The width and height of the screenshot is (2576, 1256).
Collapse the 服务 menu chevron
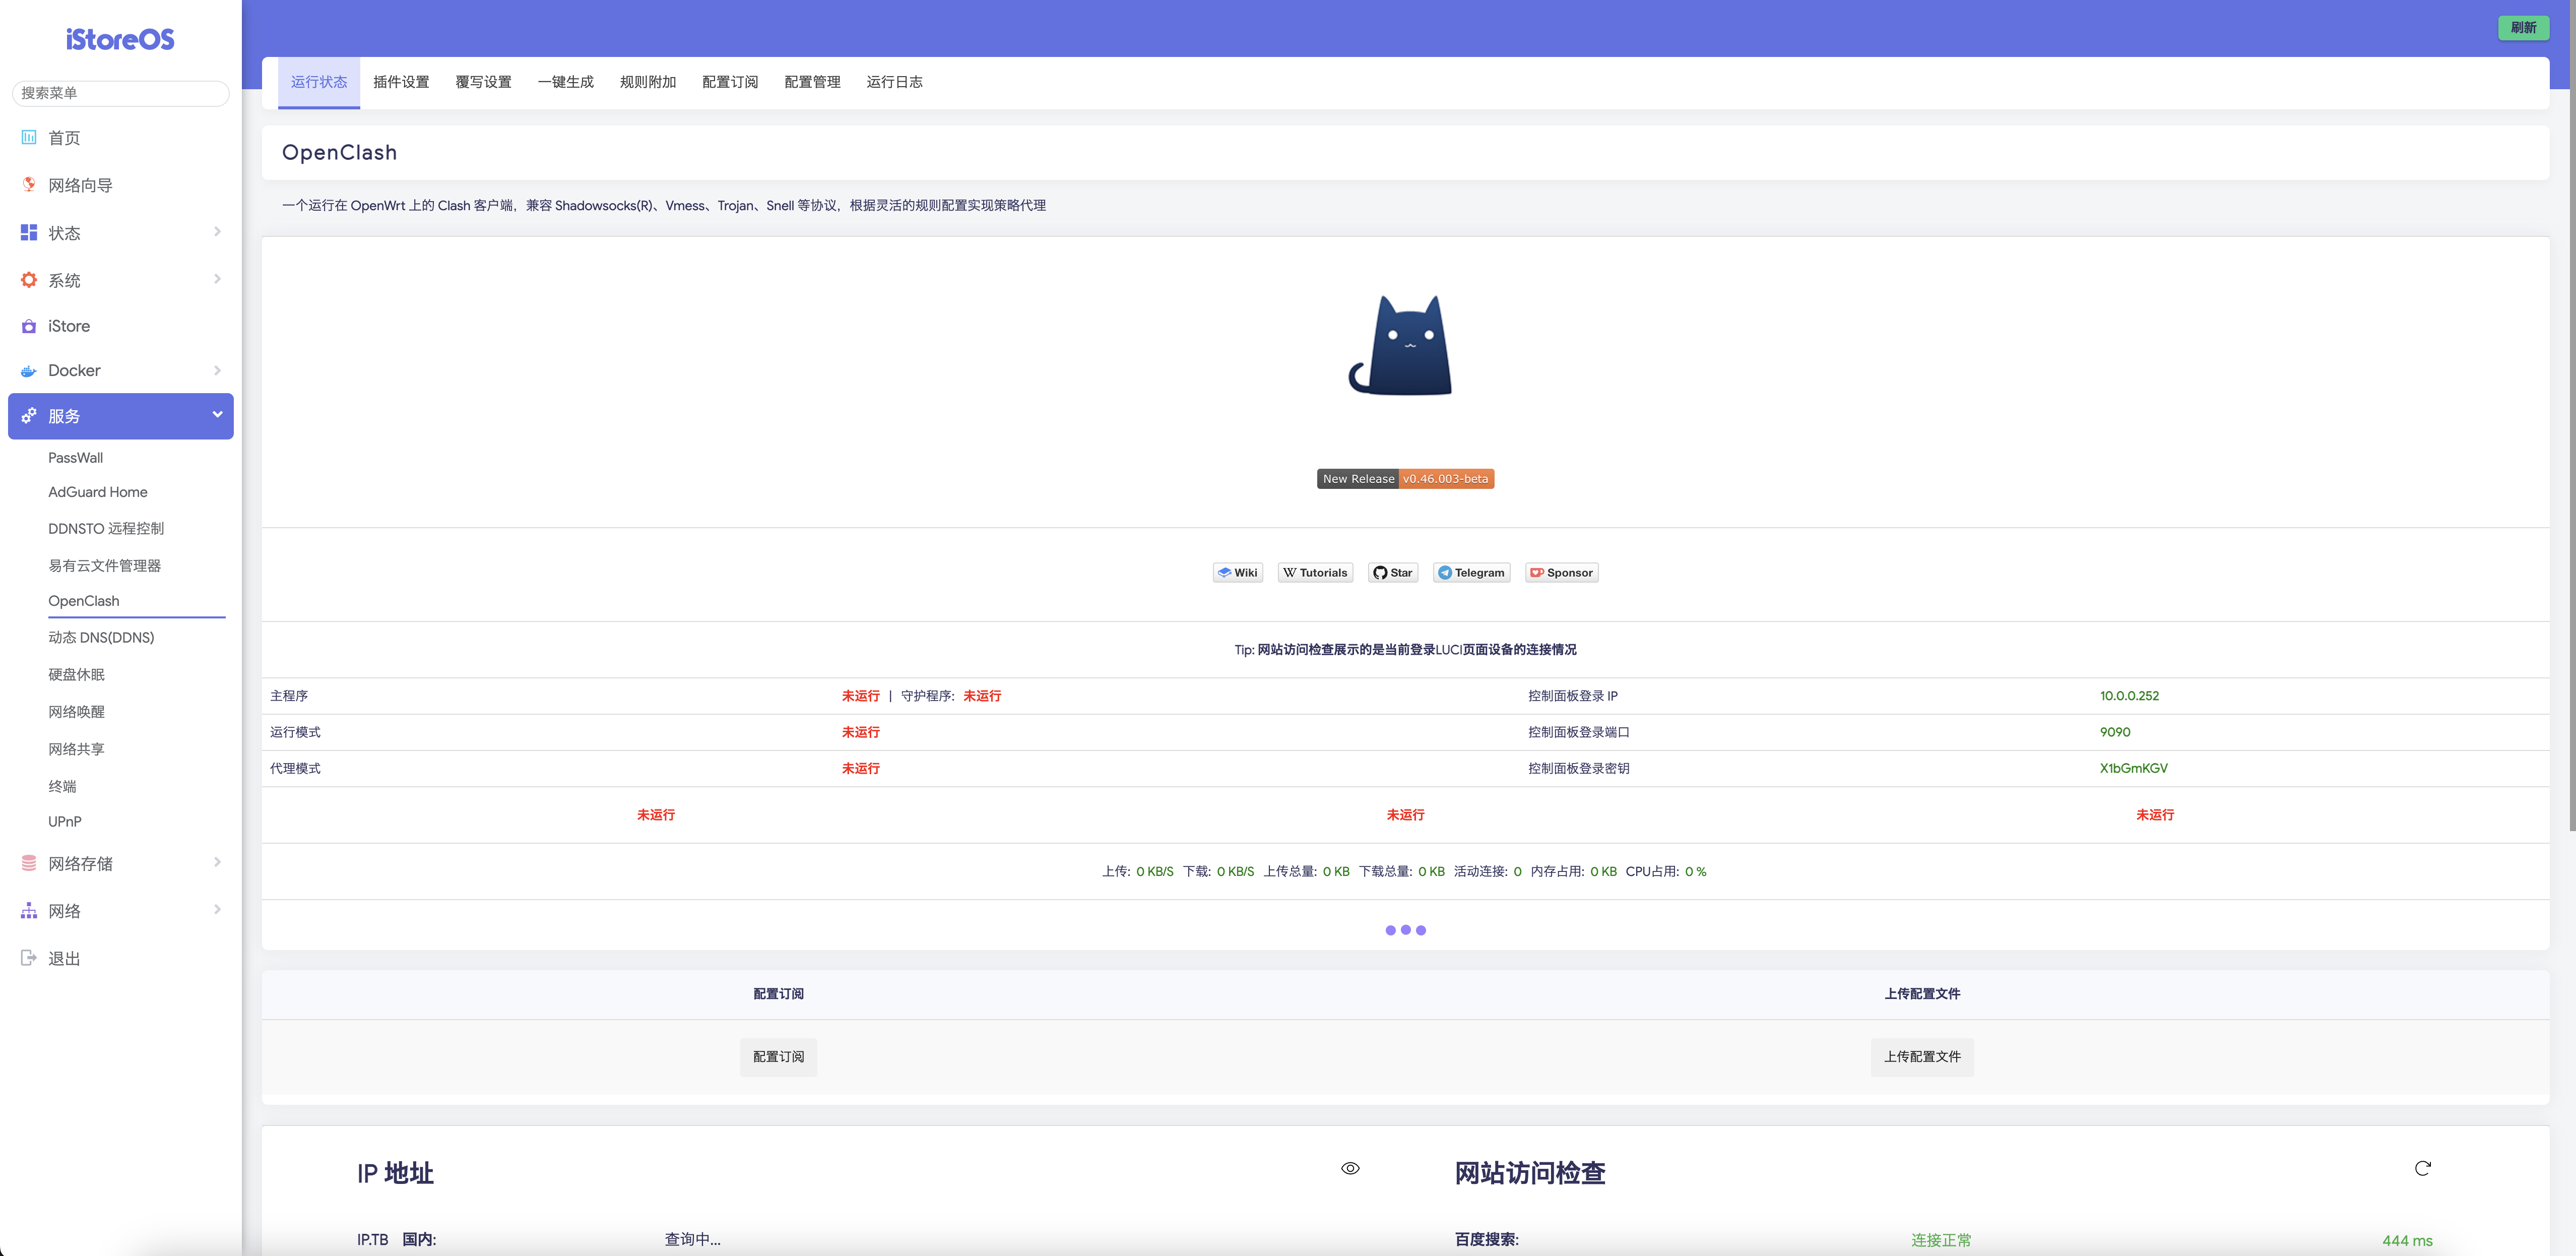(217, 414)
